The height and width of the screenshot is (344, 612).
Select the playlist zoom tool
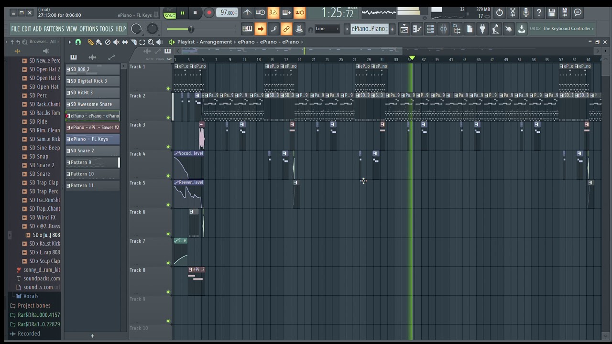pyautogui.click(x=151, y=43)
